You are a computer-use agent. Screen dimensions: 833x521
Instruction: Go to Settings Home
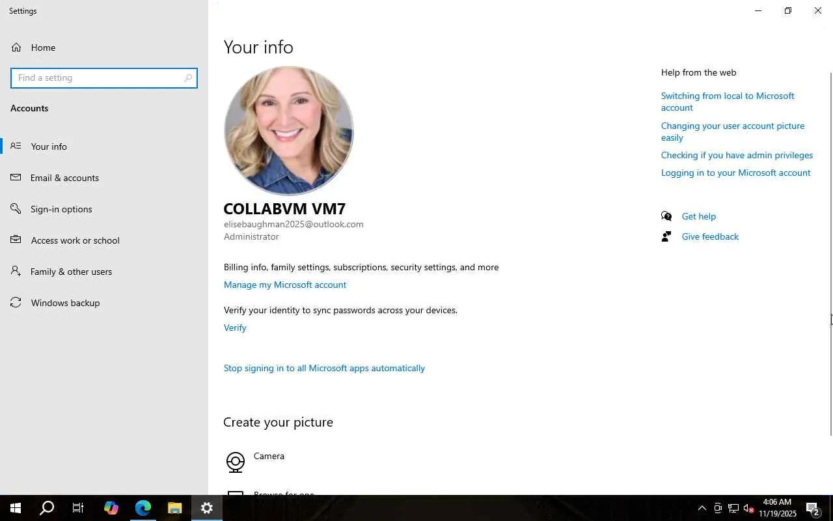104,48
